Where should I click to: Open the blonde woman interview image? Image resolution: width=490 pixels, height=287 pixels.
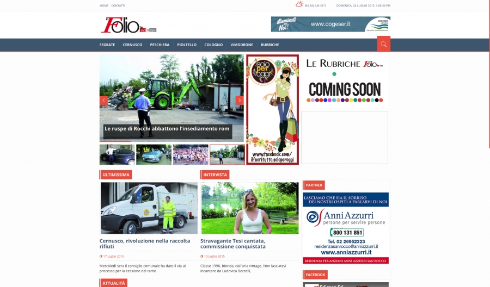(250, 208)
